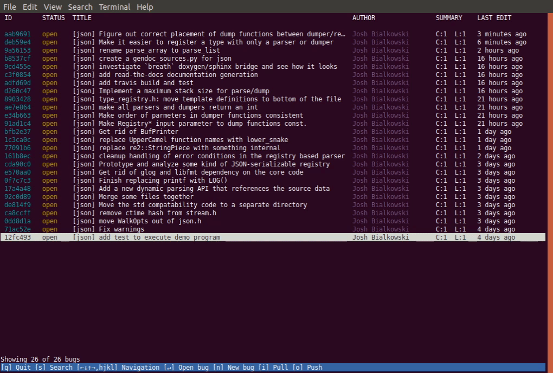Click the 2 days ago last edit value
This screenshot has width=553, height=373.
[496, 156]
